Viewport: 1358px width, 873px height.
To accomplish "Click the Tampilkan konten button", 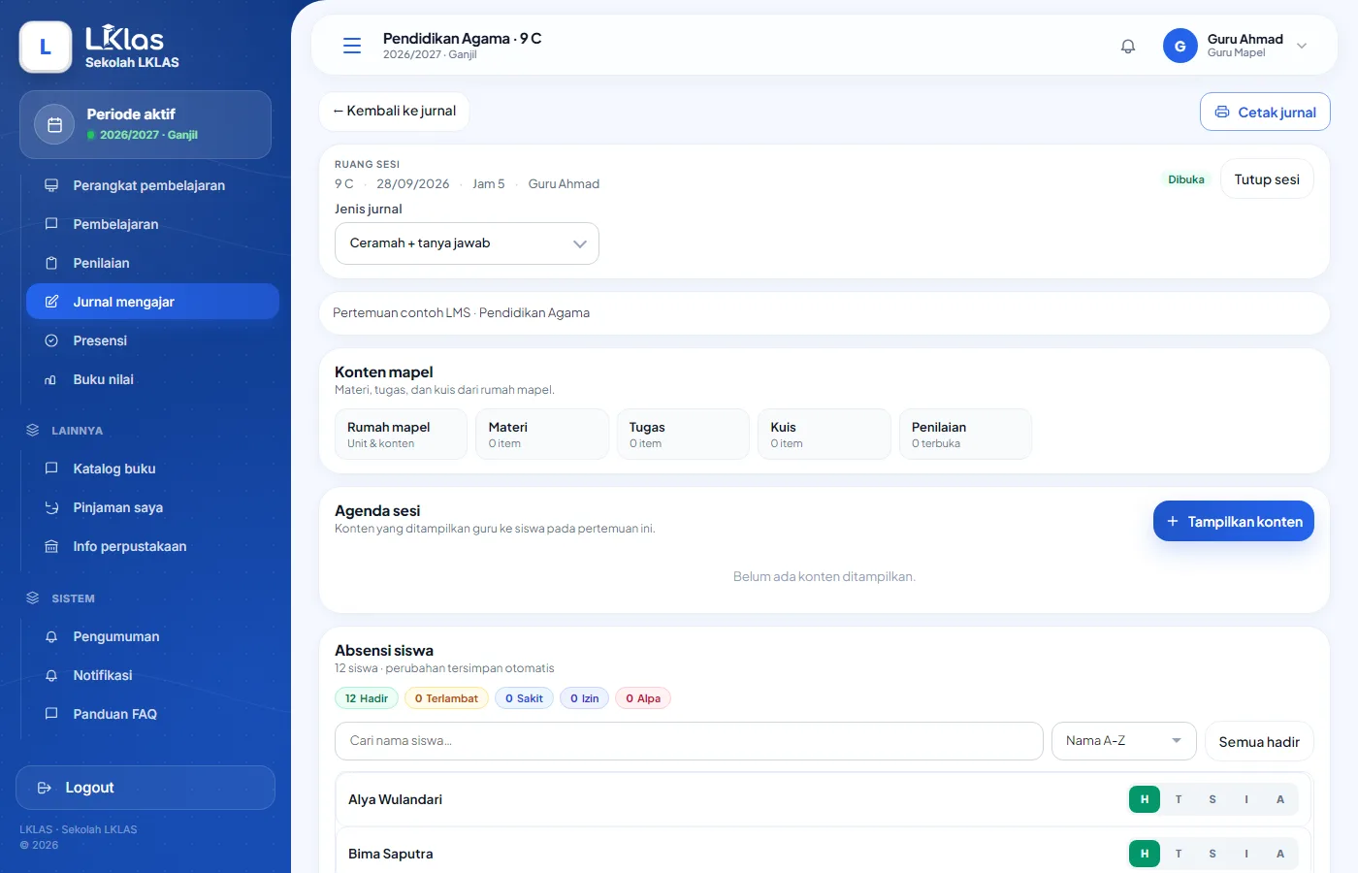I will (1234, 521).
